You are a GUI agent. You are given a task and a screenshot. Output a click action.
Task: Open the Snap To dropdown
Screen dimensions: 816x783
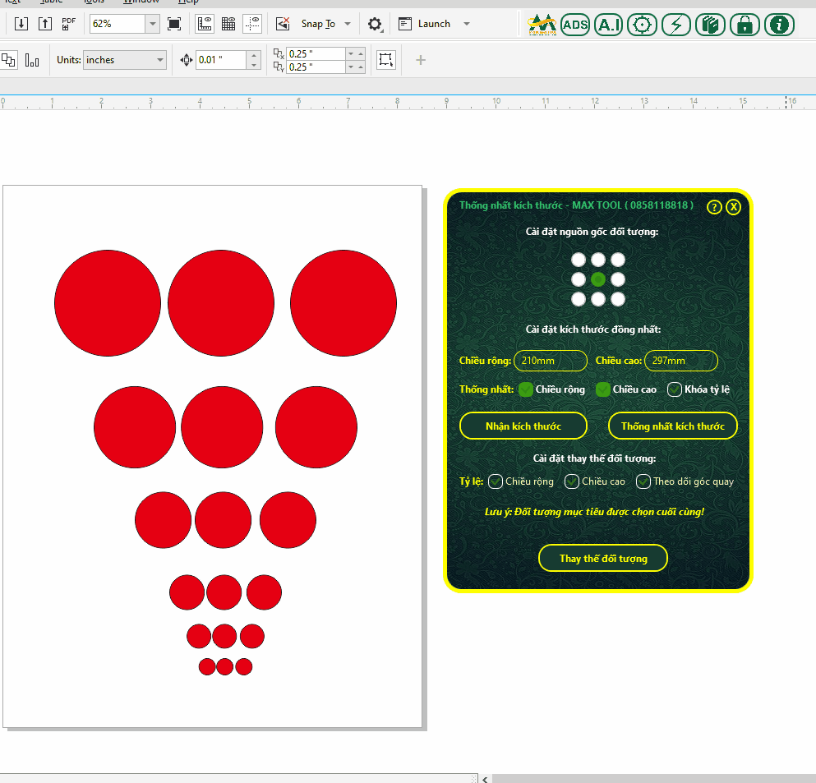coord(348,24)
